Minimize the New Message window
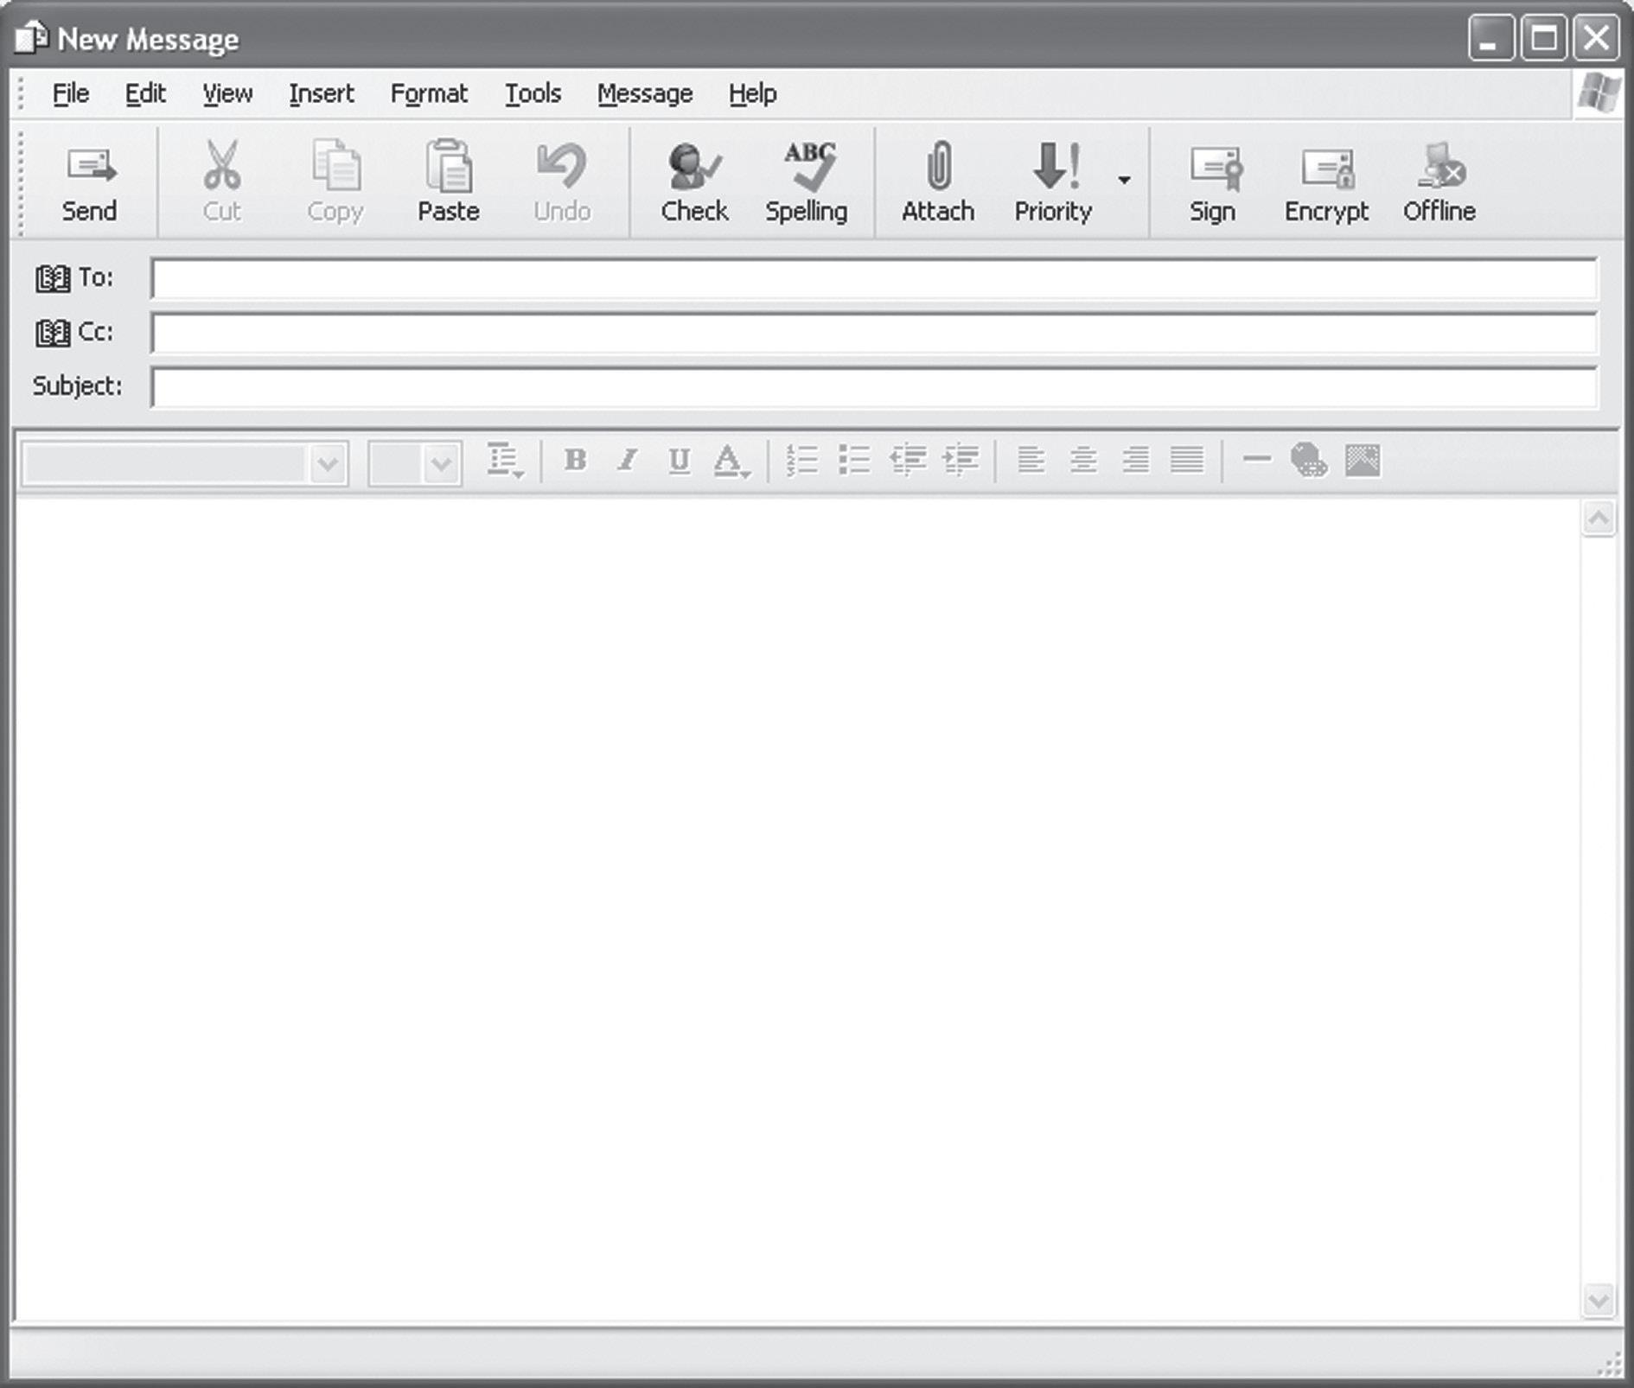The height and width of the screenshot is (1388, 1634). coord(1490,38)
